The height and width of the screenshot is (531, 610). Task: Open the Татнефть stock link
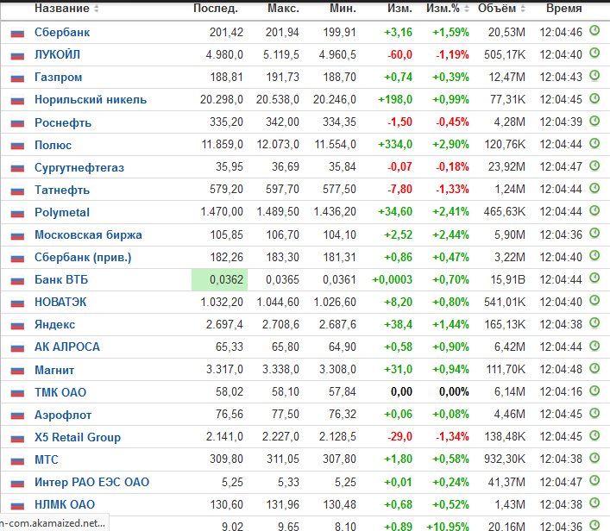tap(62, 190)
